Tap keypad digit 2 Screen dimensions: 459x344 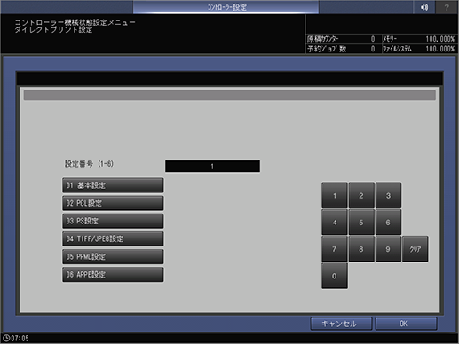pyautogui.click(x=361, y=196)
